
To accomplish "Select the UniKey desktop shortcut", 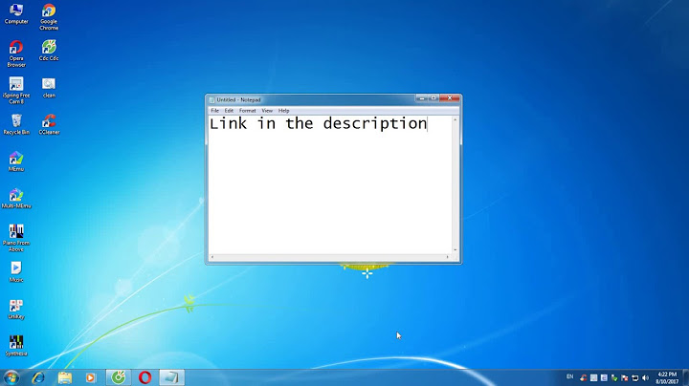I will (16, 309).
